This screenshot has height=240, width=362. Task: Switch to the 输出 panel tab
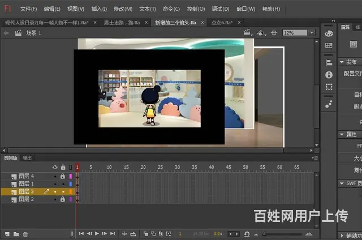[x=27, y=158]
